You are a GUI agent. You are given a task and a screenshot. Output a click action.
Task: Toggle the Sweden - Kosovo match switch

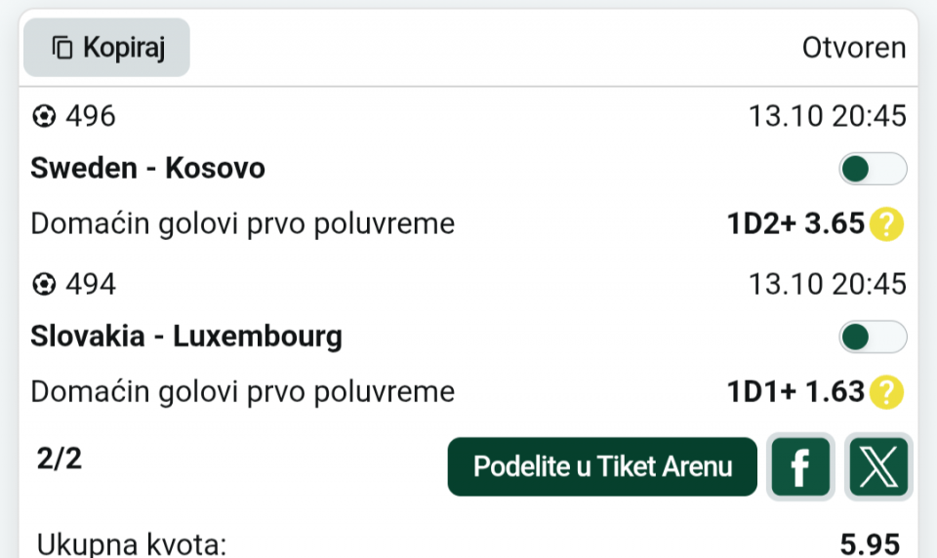(873, 170)
